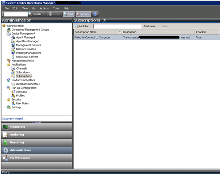The width and height of the screenshot is (220, 174).
Task: Click the Unix/Linux Servers icon
Action: pos(13,57)
